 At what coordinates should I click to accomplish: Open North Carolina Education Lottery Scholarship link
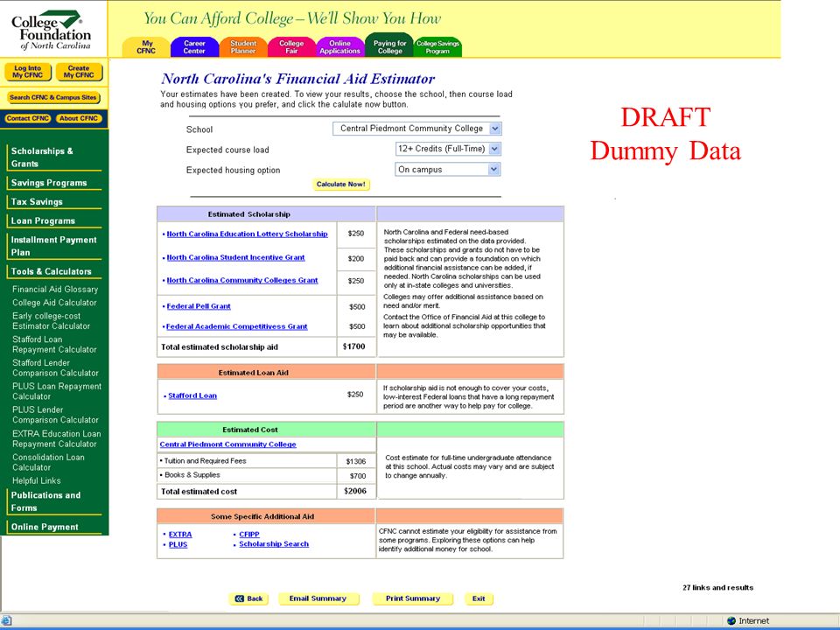[247, 234]
